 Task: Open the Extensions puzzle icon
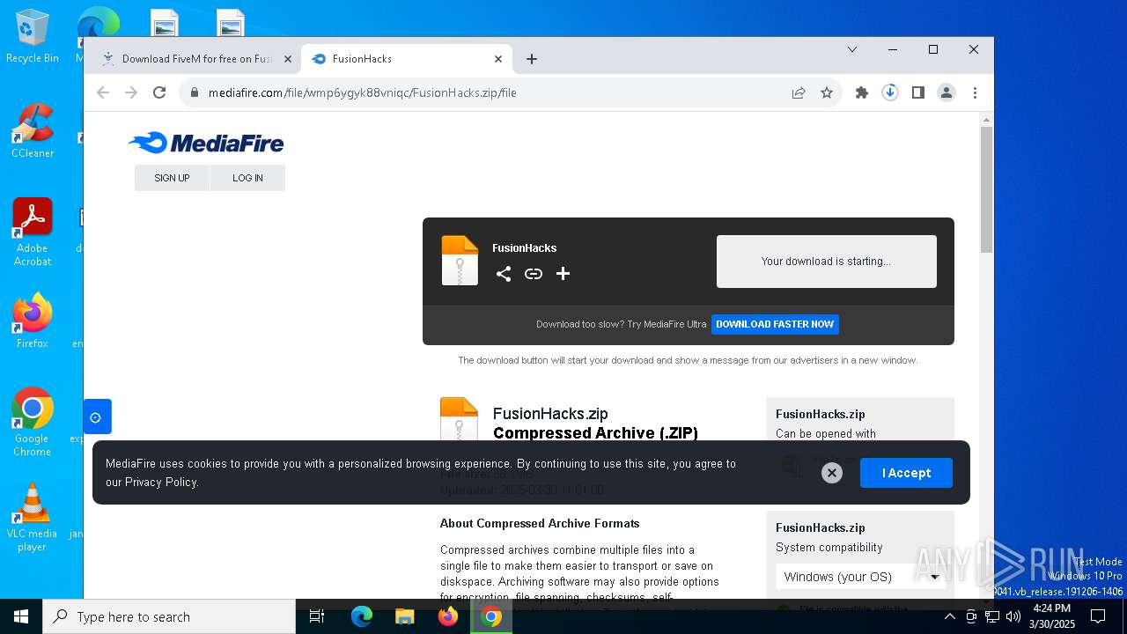coord(862,92)
